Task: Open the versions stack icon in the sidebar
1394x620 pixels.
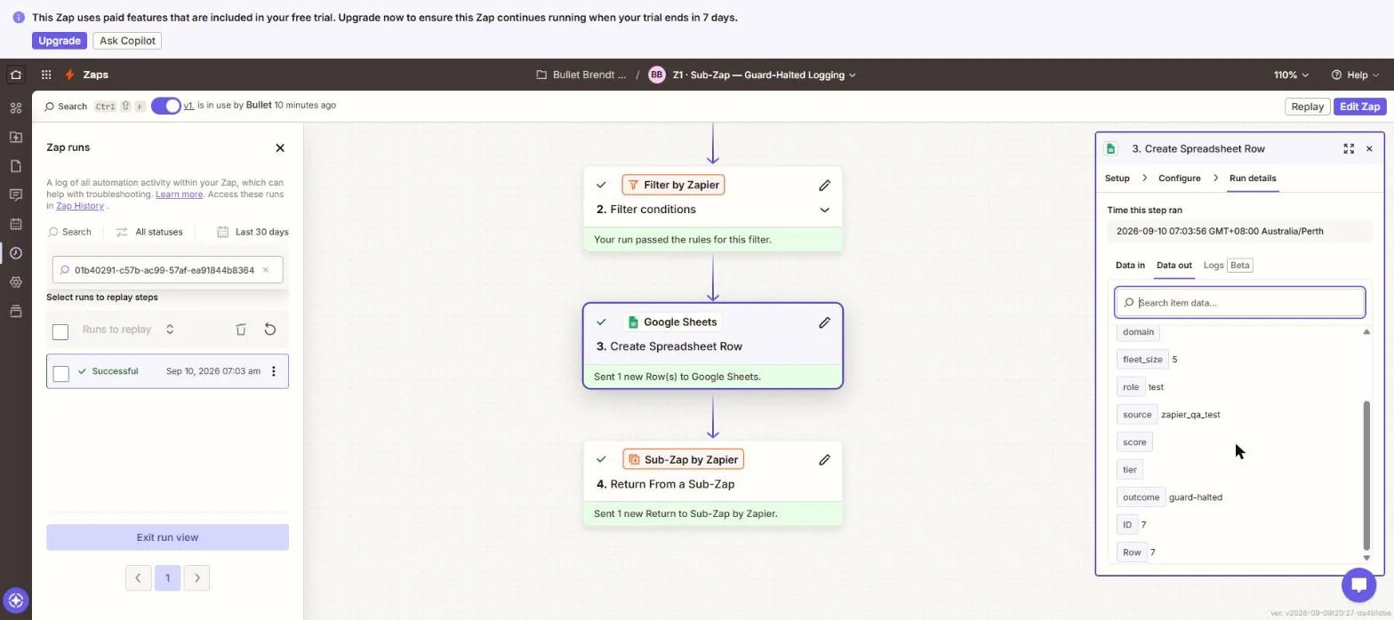Action: pos(15,311)
